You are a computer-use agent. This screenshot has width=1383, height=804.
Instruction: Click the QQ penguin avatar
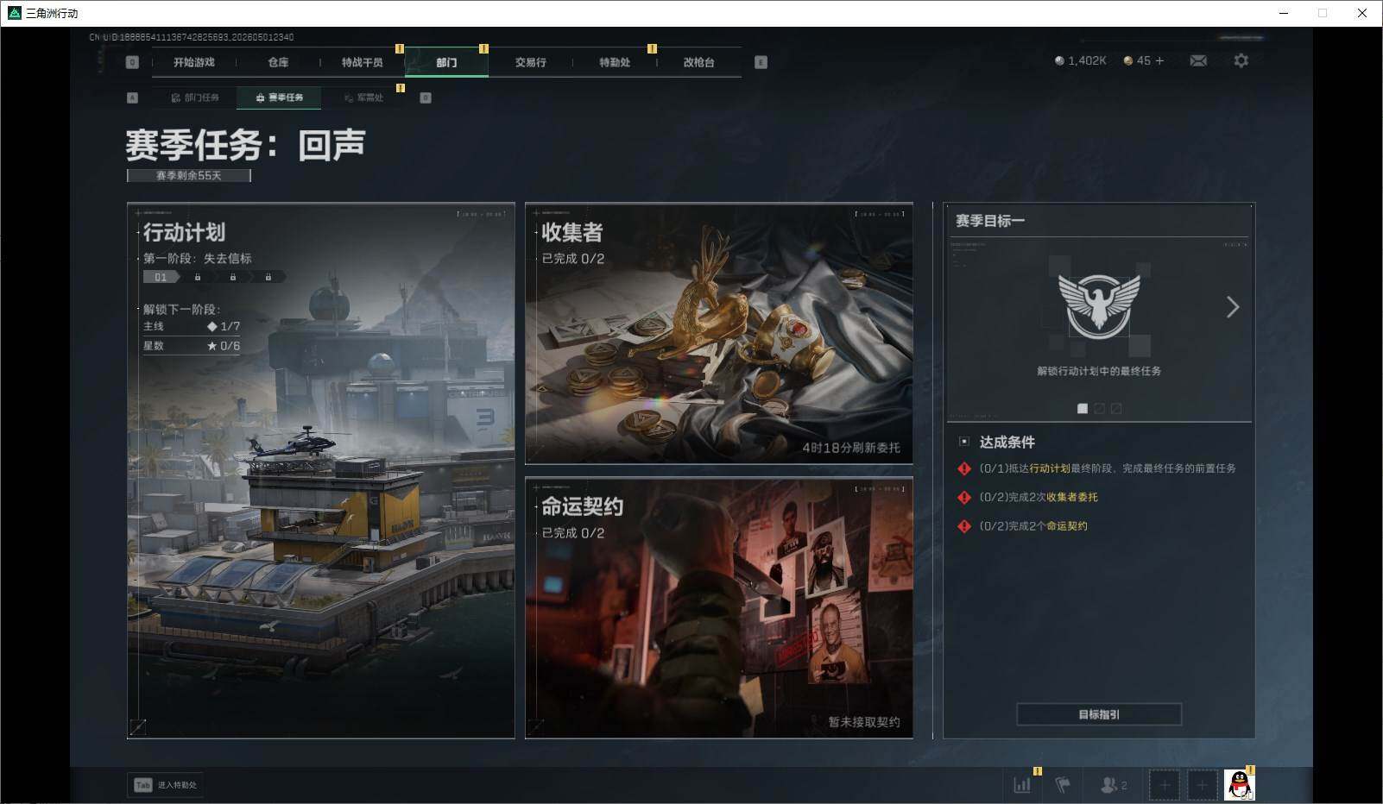pyautogui.click(x=1239, y=785)
